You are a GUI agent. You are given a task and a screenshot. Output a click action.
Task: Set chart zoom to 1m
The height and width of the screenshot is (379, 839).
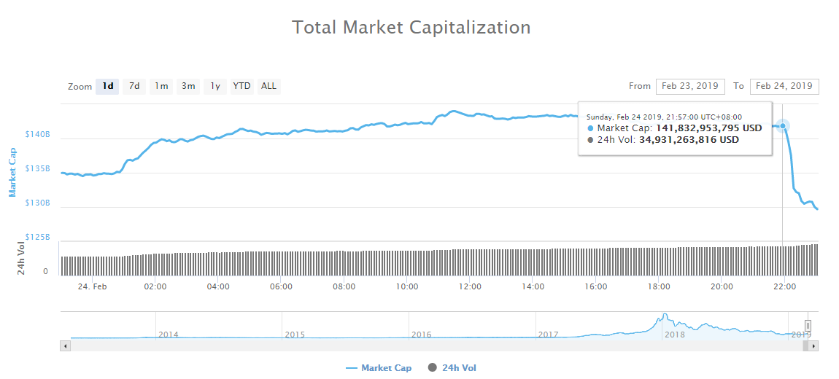click(161, 86)
